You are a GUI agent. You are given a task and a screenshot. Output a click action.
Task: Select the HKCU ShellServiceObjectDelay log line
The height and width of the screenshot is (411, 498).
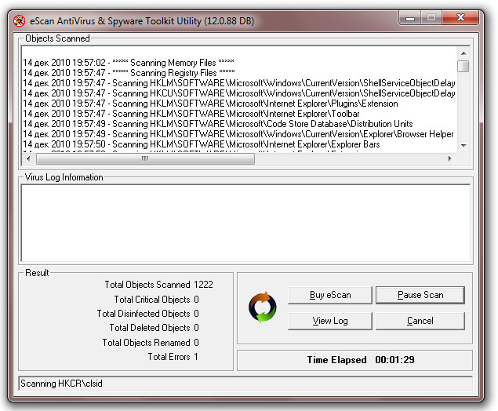(x=239, y=93)
